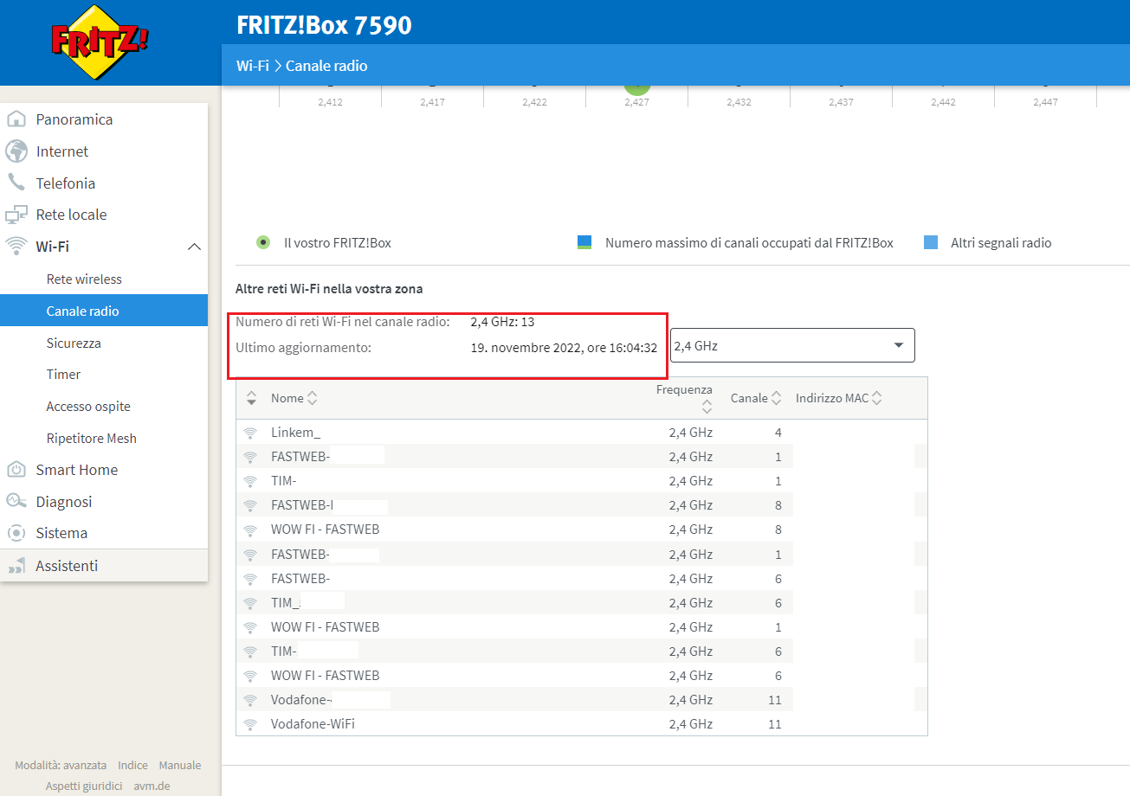Click the Wi-Fi signal icon in sidebar

(x=16, y=247)
